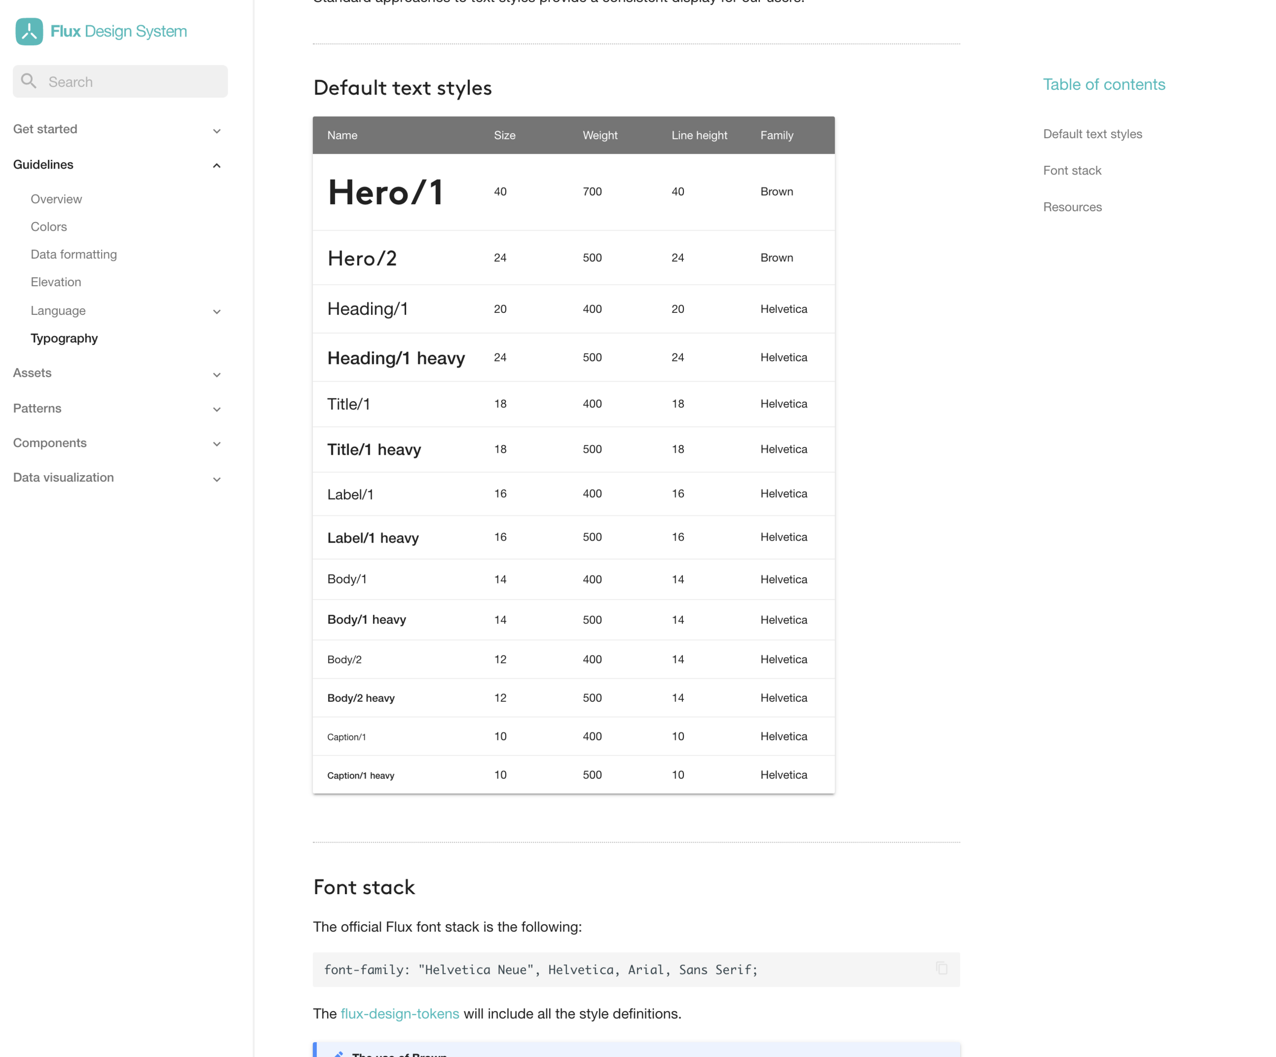
Task: Expand the Patterns section
Action: click(x=216, y=409)
